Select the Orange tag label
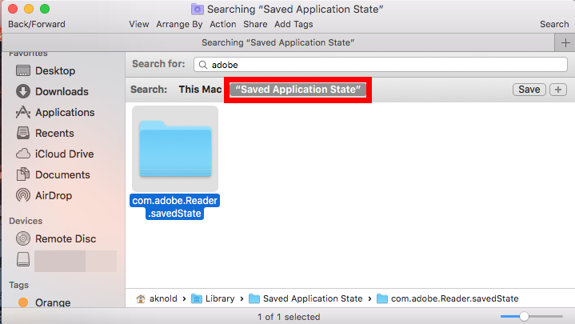Screen dimensions: 575x324 click(x=53, y=302)
